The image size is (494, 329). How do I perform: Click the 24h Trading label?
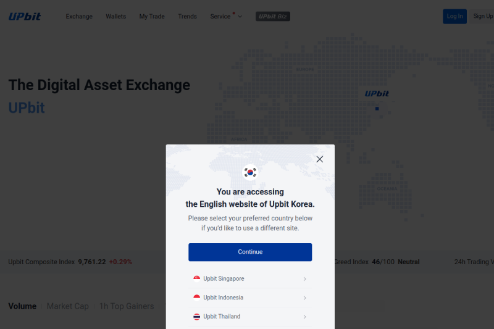click(474, 262)
